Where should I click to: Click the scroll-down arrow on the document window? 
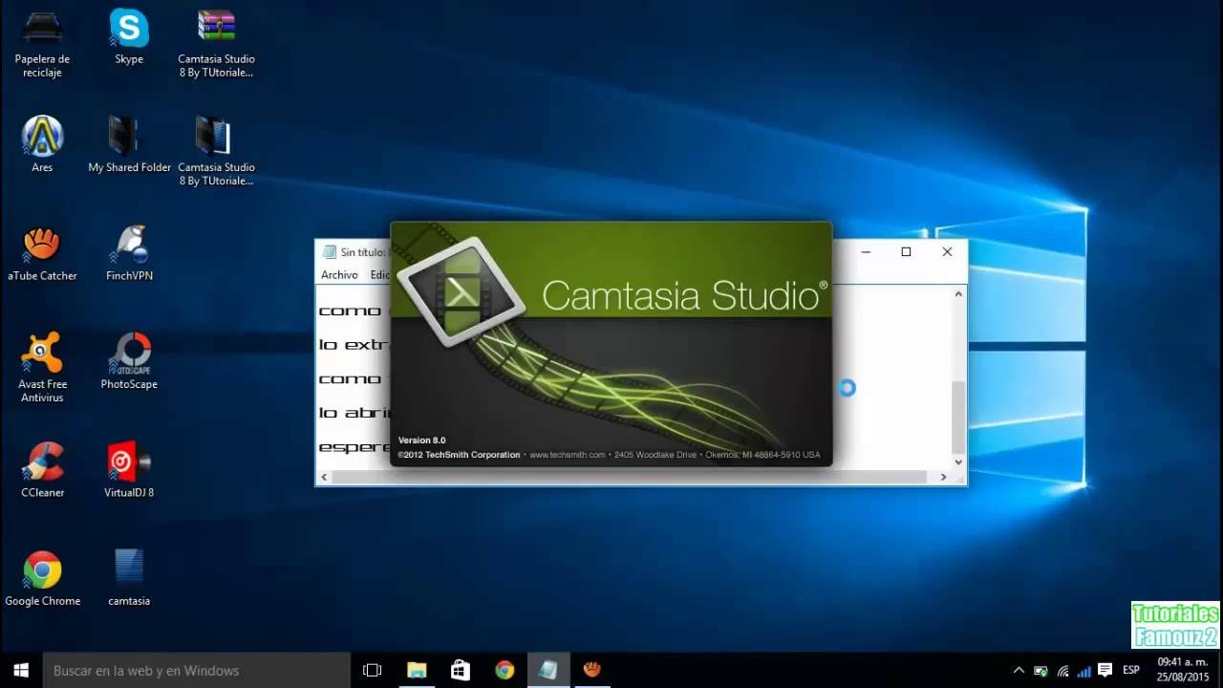(957, 462)
